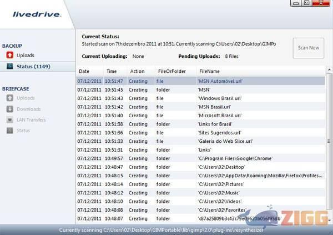Click the Briefcase Status icon
The image size is (333, 235).
pos(10,131)
